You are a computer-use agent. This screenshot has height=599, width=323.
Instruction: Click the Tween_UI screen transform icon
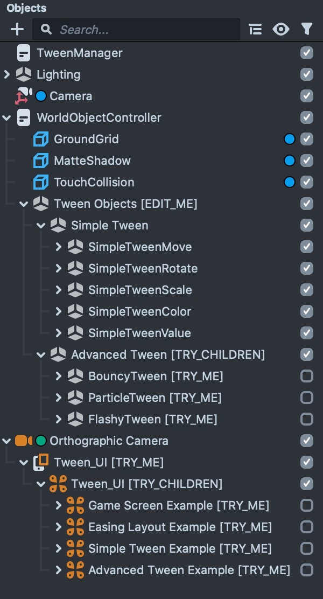coord(41,462)
